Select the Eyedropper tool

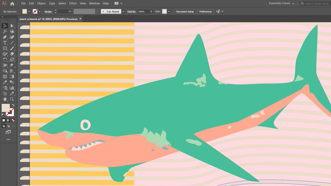(x=5, y=82)
